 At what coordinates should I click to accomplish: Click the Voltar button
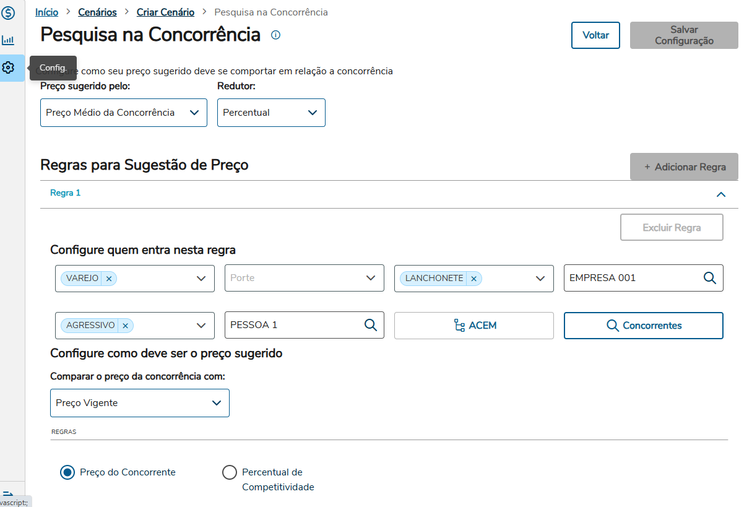click(595, 35)
